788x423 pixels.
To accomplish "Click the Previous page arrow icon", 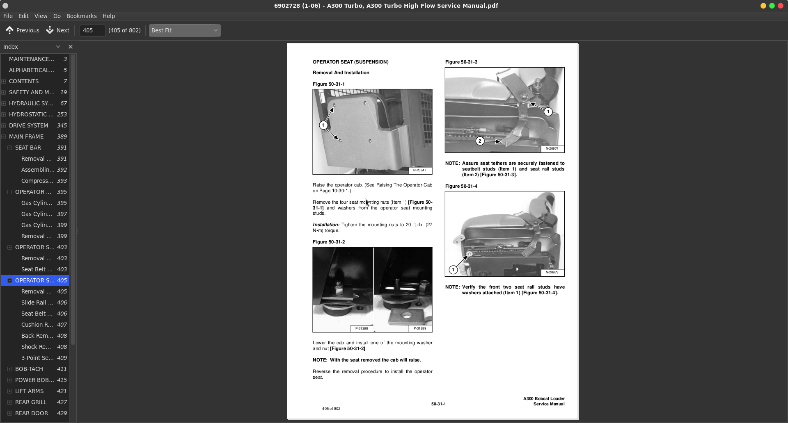I will tap(9, 30).
